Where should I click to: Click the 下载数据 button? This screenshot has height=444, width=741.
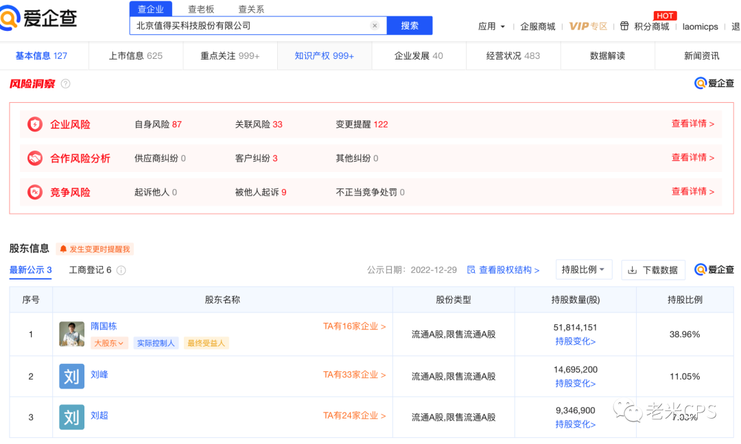pyautogui.click(x=653, y=270)
